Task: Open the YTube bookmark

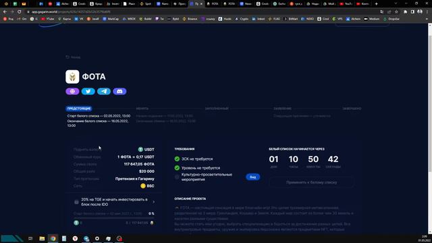Action: (x=47, y=19)
